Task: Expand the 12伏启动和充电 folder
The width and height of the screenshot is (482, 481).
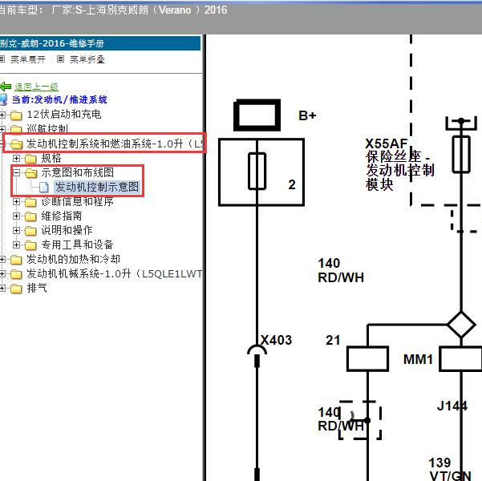Action: (2, 115)
